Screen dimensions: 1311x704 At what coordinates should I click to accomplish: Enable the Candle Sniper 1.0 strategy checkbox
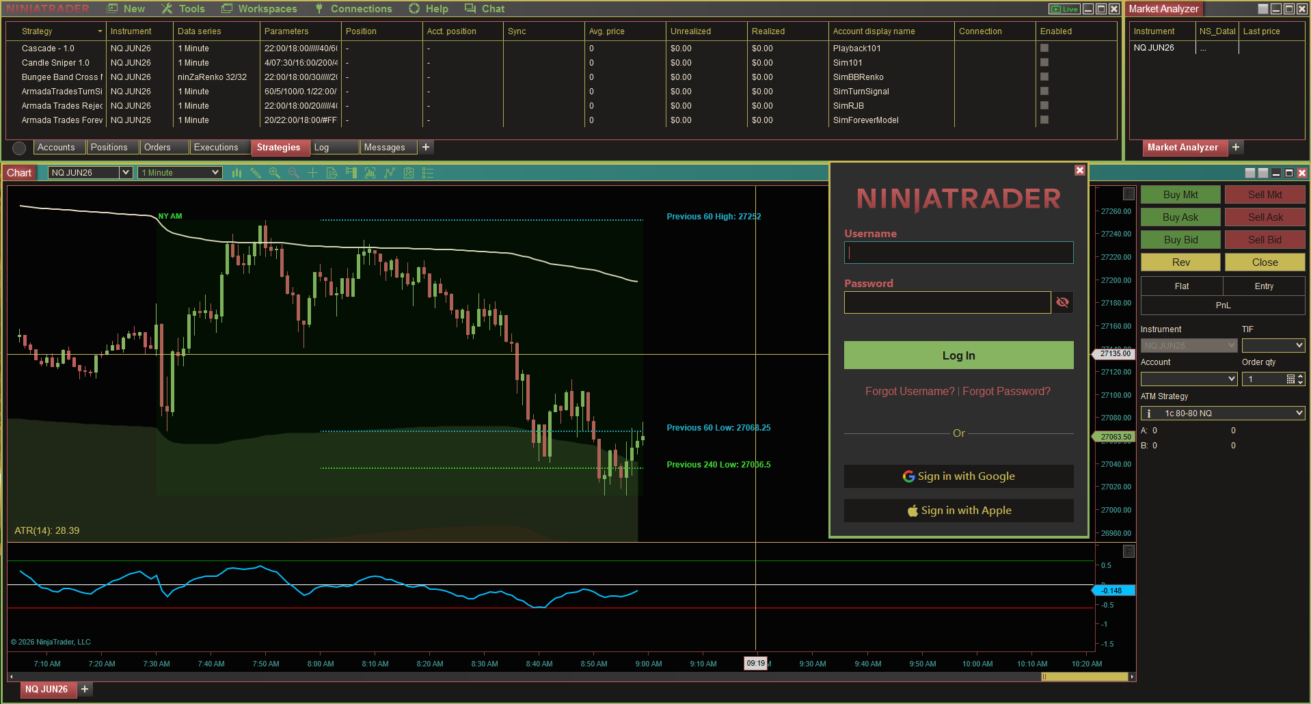point(1044,62)
